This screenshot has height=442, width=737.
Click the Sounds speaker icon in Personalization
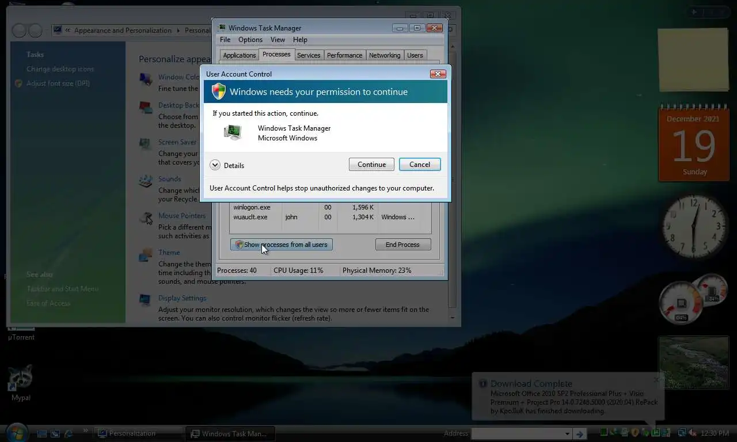(146, 181)
